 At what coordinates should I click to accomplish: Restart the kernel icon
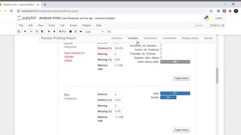[76, 31]
